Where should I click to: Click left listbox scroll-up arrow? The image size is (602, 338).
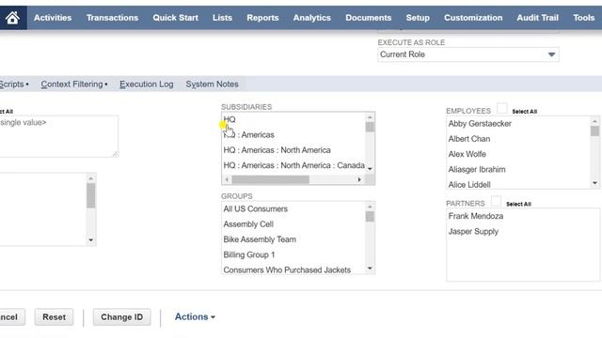tap(90, 178)
